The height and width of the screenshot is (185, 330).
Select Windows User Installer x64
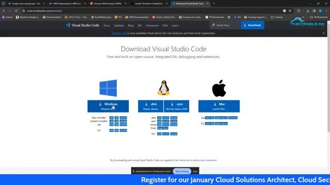(x=111, y=118)
